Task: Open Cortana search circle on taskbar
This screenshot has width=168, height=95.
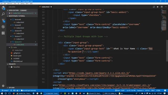Action: 6,93
